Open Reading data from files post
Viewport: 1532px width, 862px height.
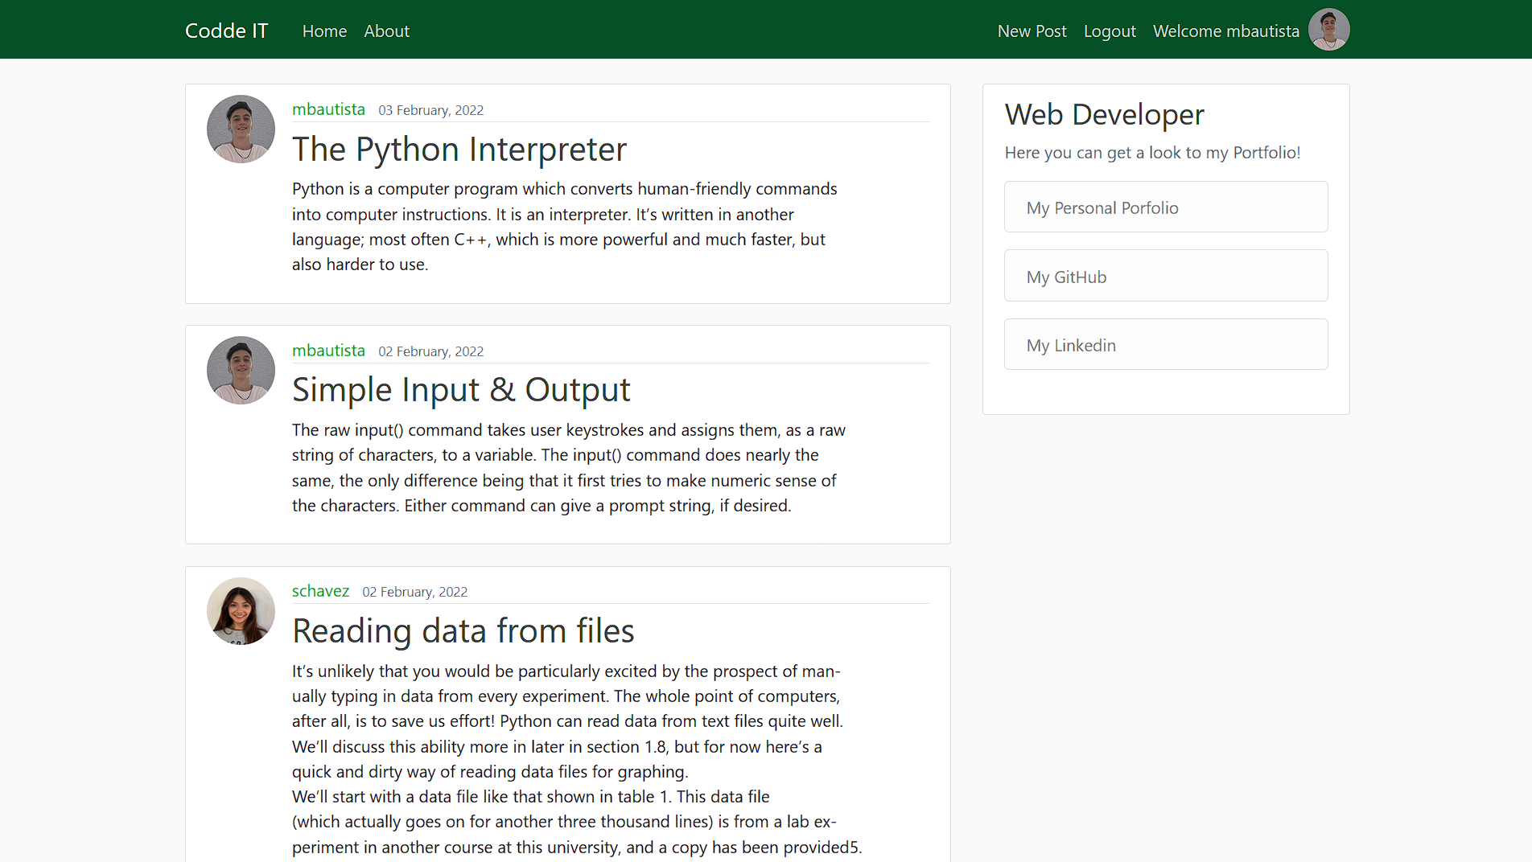[463, 631]
